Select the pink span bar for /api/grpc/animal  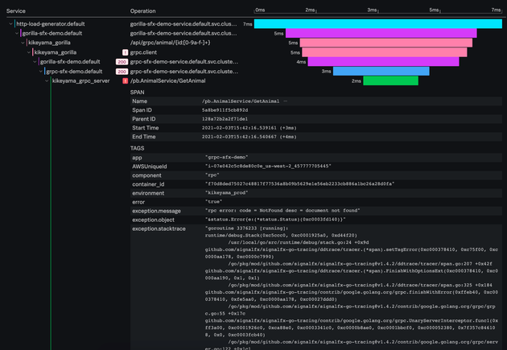(386, 43)
